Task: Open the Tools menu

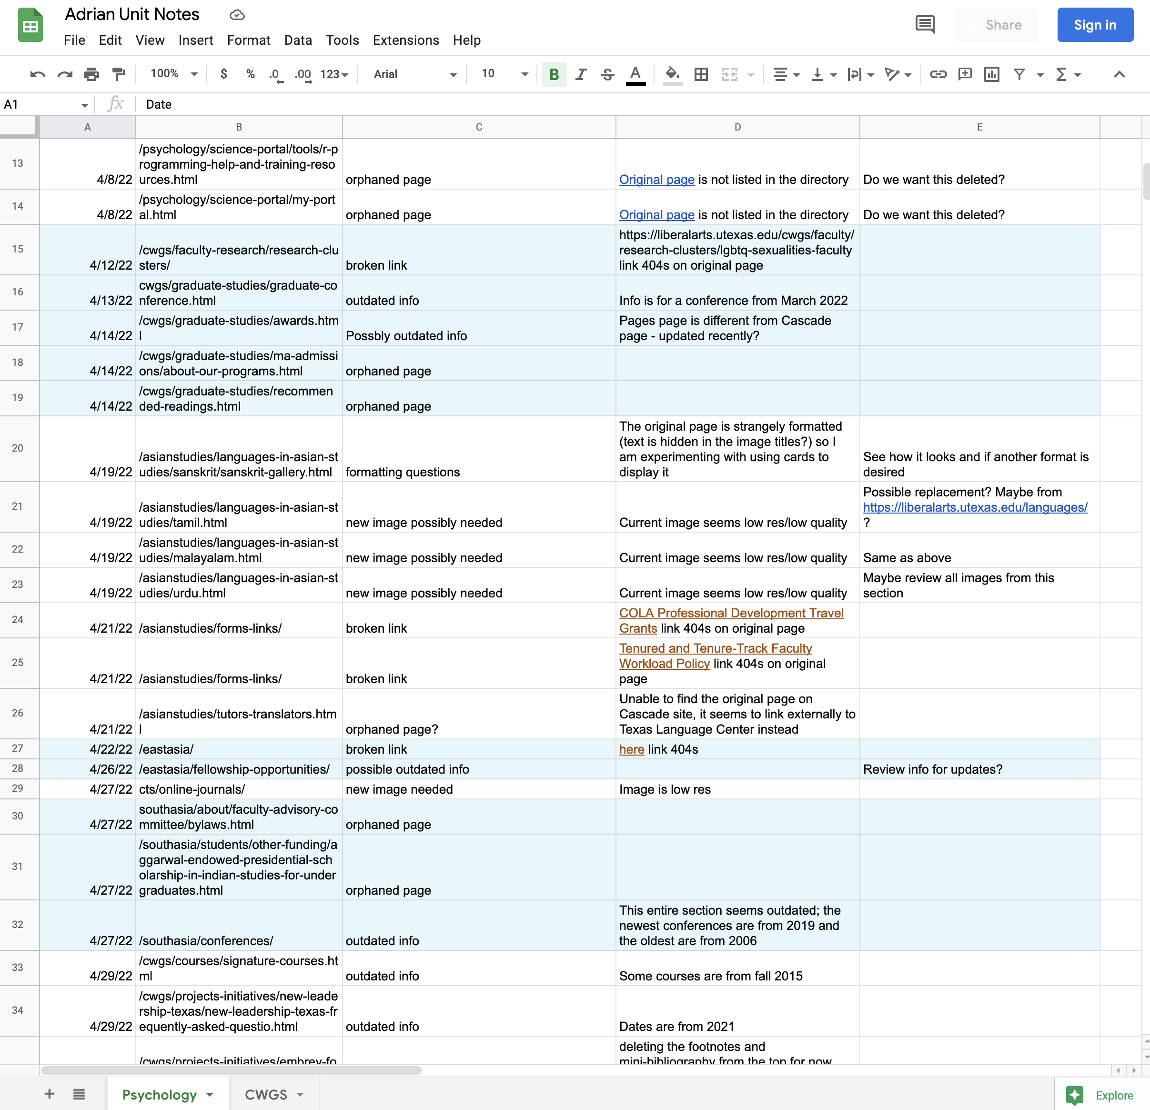Action: [x=343, y=40]
